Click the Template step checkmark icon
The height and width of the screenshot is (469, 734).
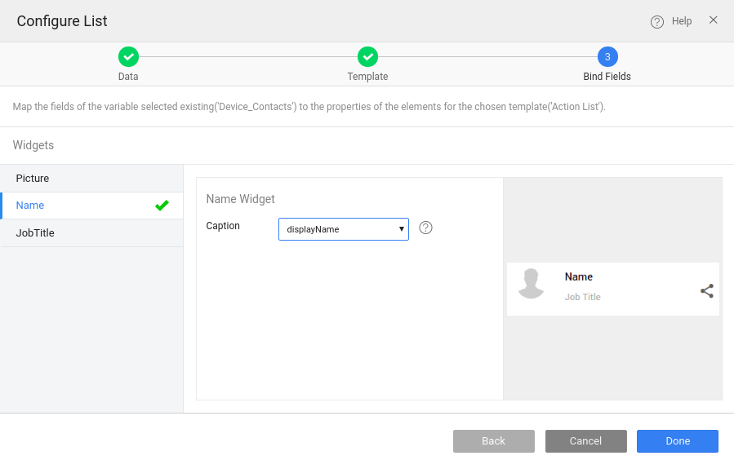coord(367,56)
